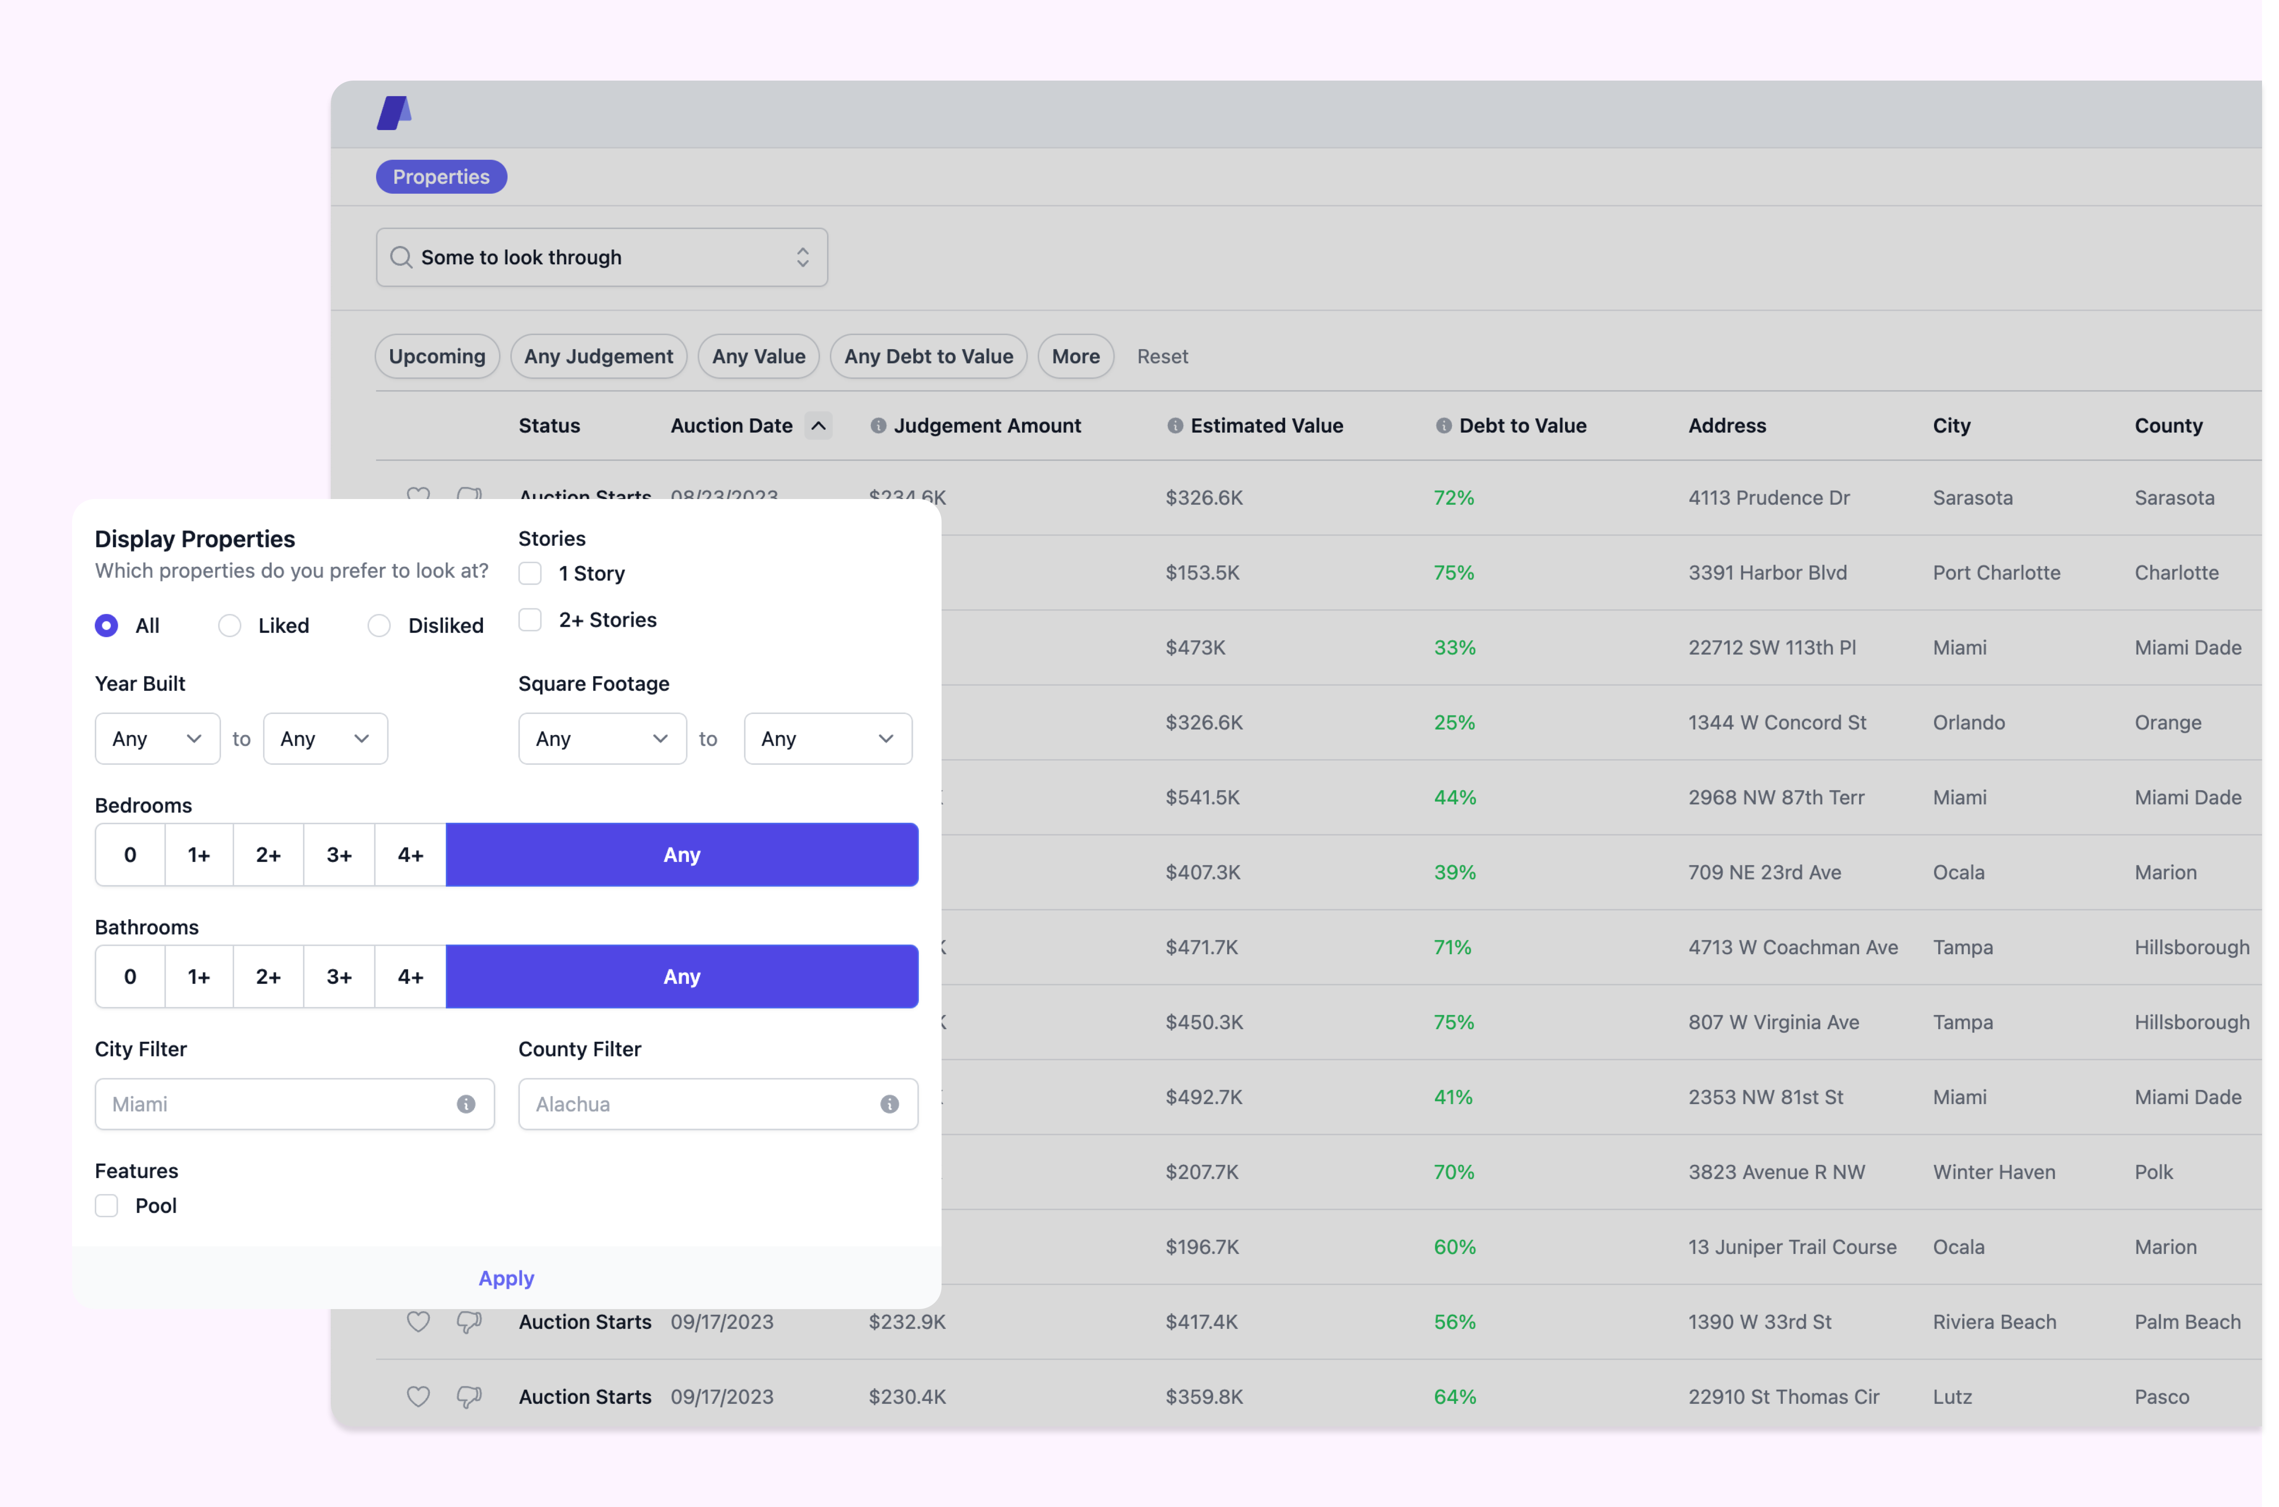The image size is (2279, 1507).
Task: Open the Properties tab
Action: pos(441,177)
